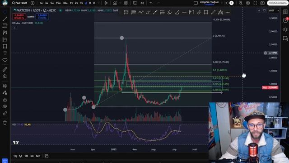Viewport: 289px width, 163px height.
Task: Open the alerts panel with red badge
Action: 285,20
